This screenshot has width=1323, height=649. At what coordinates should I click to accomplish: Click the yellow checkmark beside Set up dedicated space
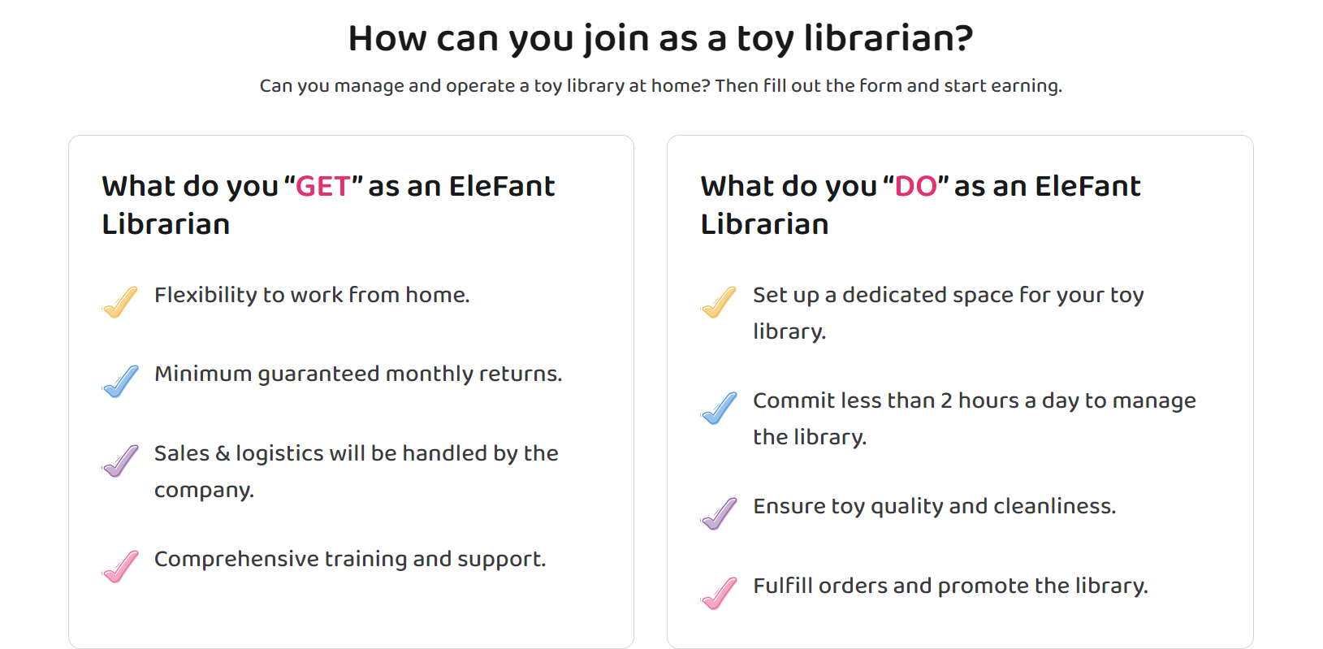(719, 302)
